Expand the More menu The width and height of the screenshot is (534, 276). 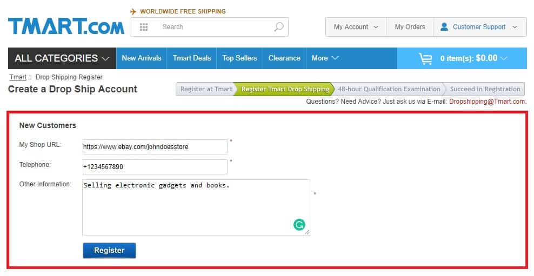click(x=325, y=58)
